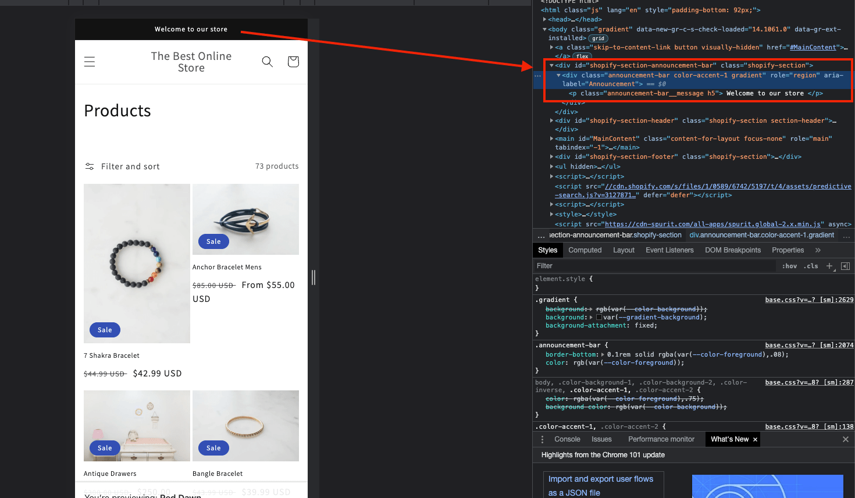Open the store's hamburger navigation menu
The height and width of the screenshot is (498, 855).
pos(90,61)
